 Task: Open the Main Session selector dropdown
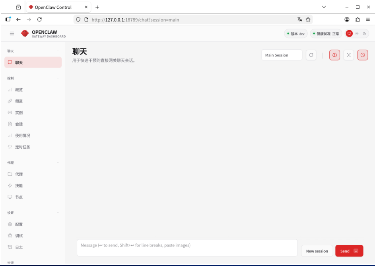(282, 55)
